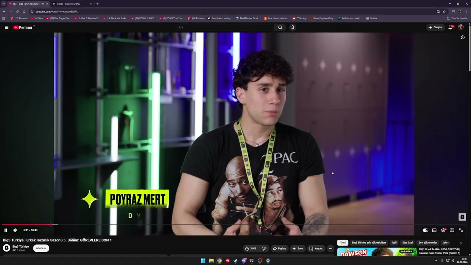Select the Tümü filter chip
Image resolution: width=471 pixels, height=265 pixels.
(x=343, y=243)
